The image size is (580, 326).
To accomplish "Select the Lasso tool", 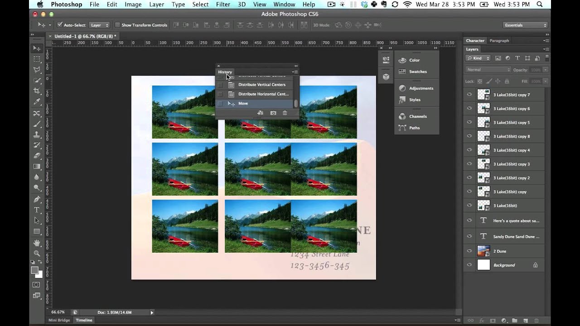I will coord(37,70).
